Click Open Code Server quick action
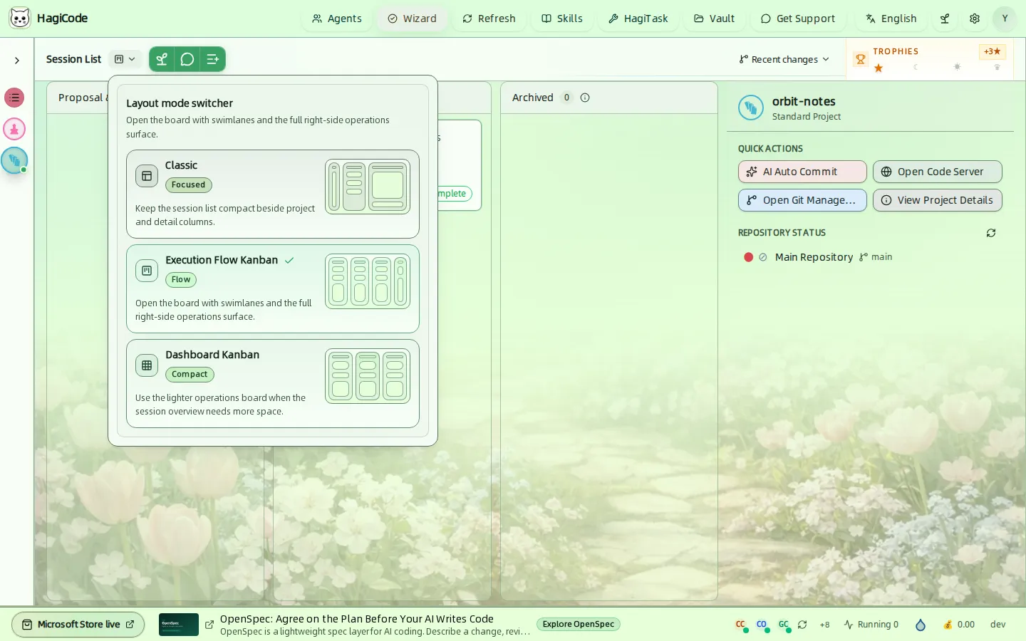The height and width of the screenshot is (641, 1026). point(938,172)
